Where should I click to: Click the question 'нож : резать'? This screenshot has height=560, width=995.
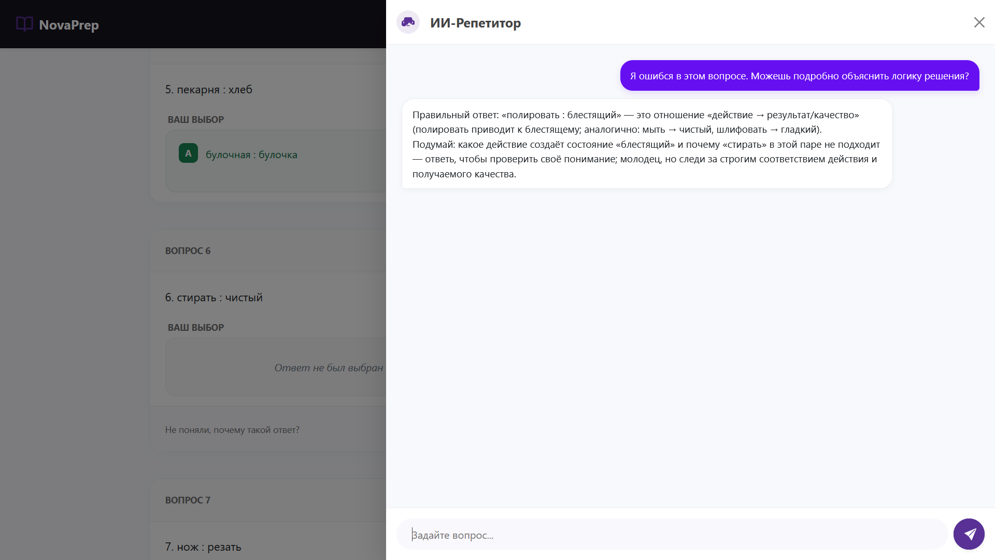point(203,547)
